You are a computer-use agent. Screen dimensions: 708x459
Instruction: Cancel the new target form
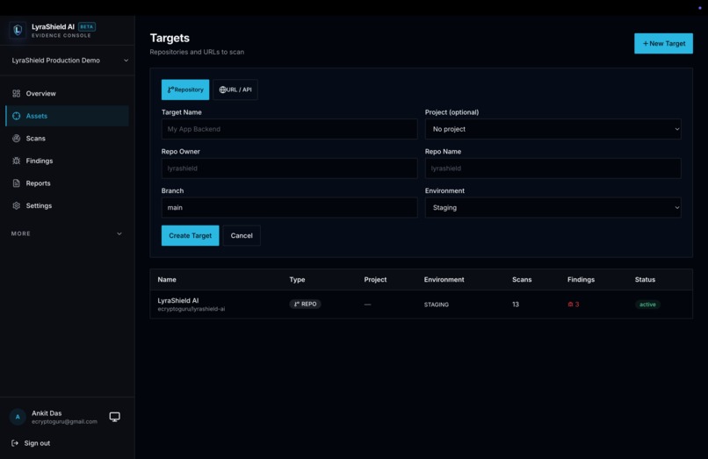pyautogui.click(x=242, y=235)
